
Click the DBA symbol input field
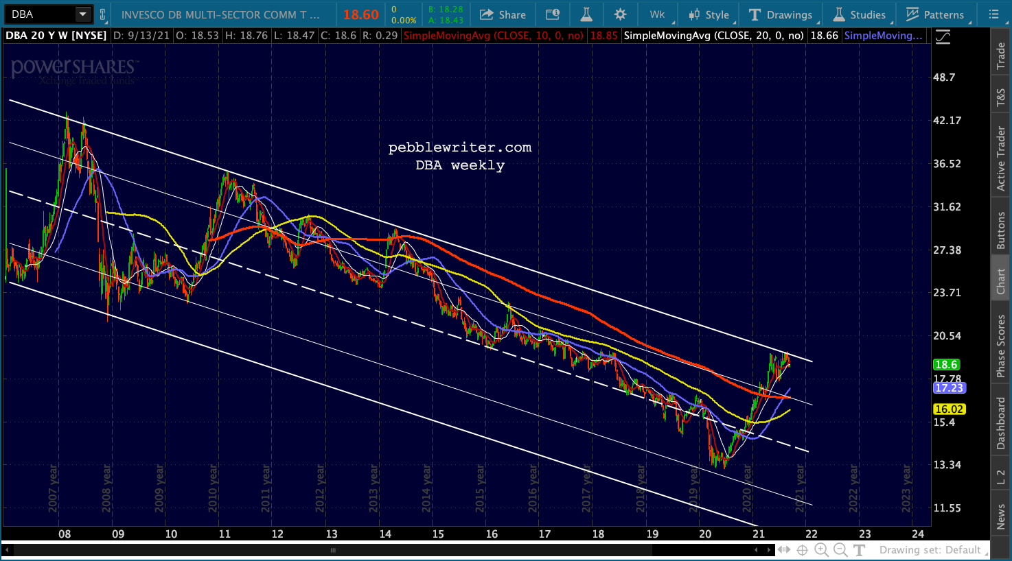[40, 14]
